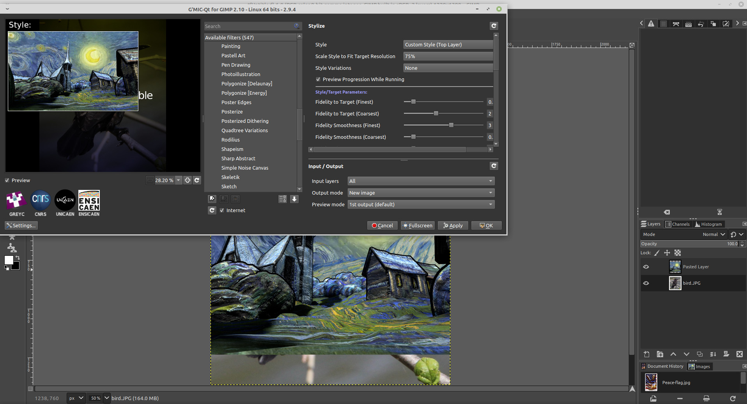Clear the entire document history

point(706,399)
